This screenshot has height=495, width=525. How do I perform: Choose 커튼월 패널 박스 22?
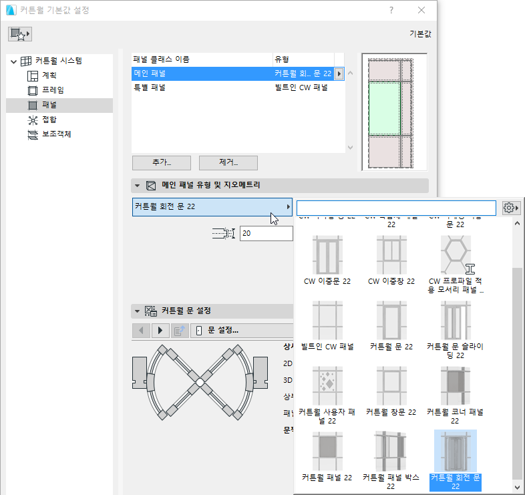pos(391,460)
